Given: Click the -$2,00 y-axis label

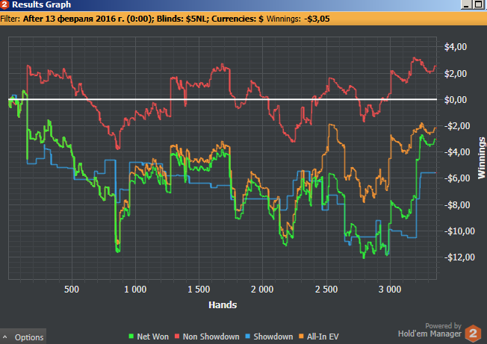Looking at the screenshot, I should click(457, 126).
